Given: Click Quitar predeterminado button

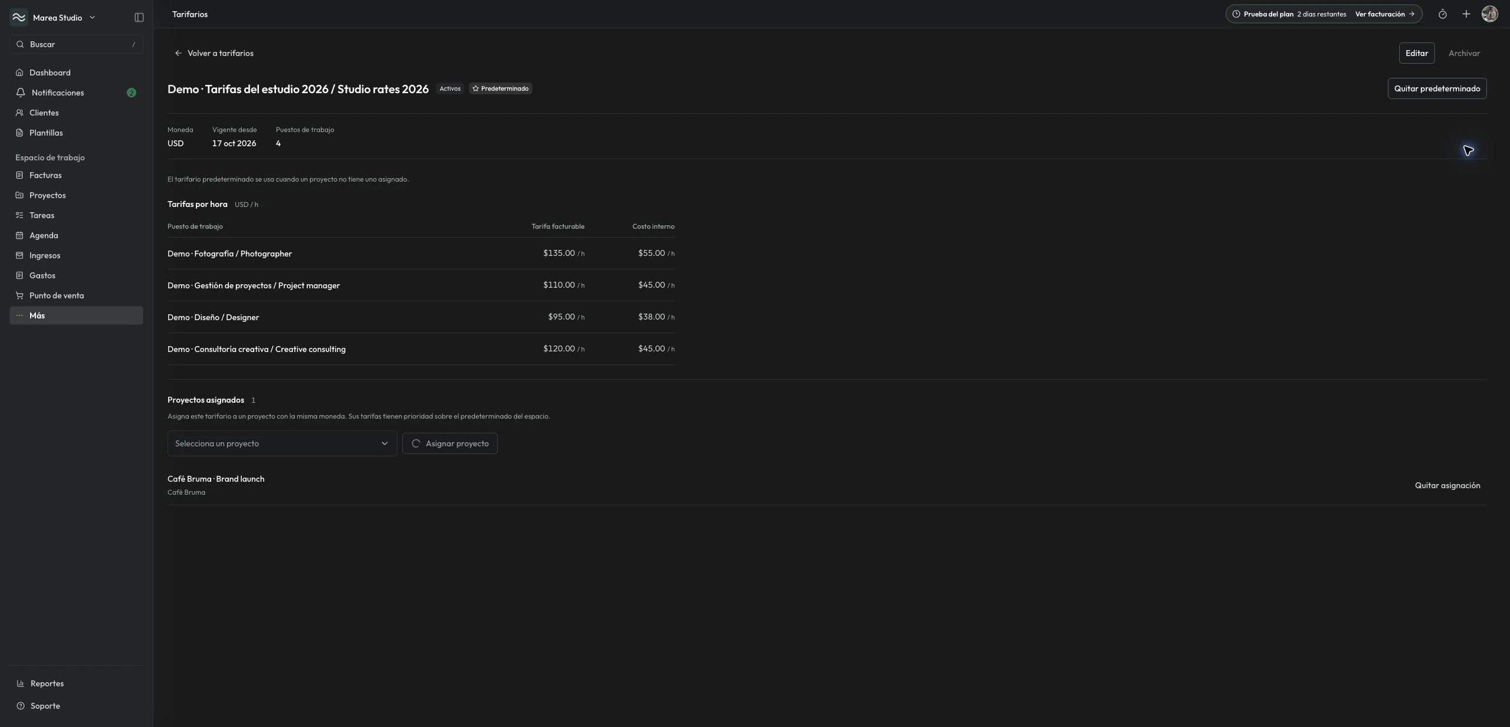Looking at the screenshot, I should 1437,88.
